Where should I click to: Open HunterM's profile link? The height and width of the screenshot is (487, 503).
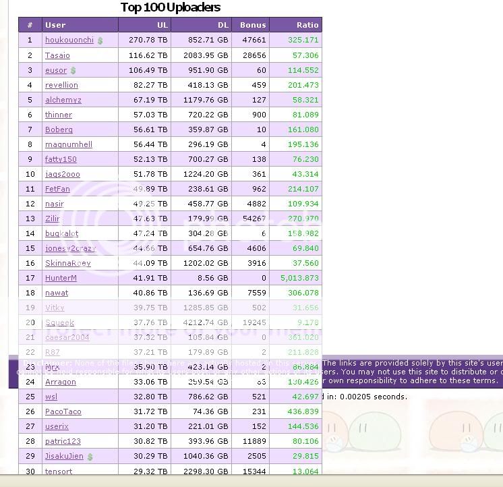pos(61,278)
